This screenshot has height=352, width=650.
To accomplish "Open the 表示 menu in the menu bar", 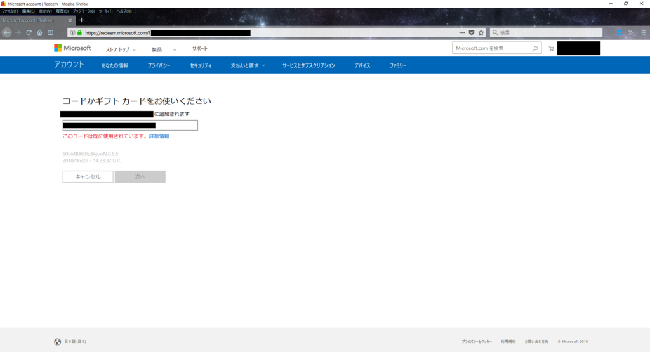I will (x=45, y=11).
